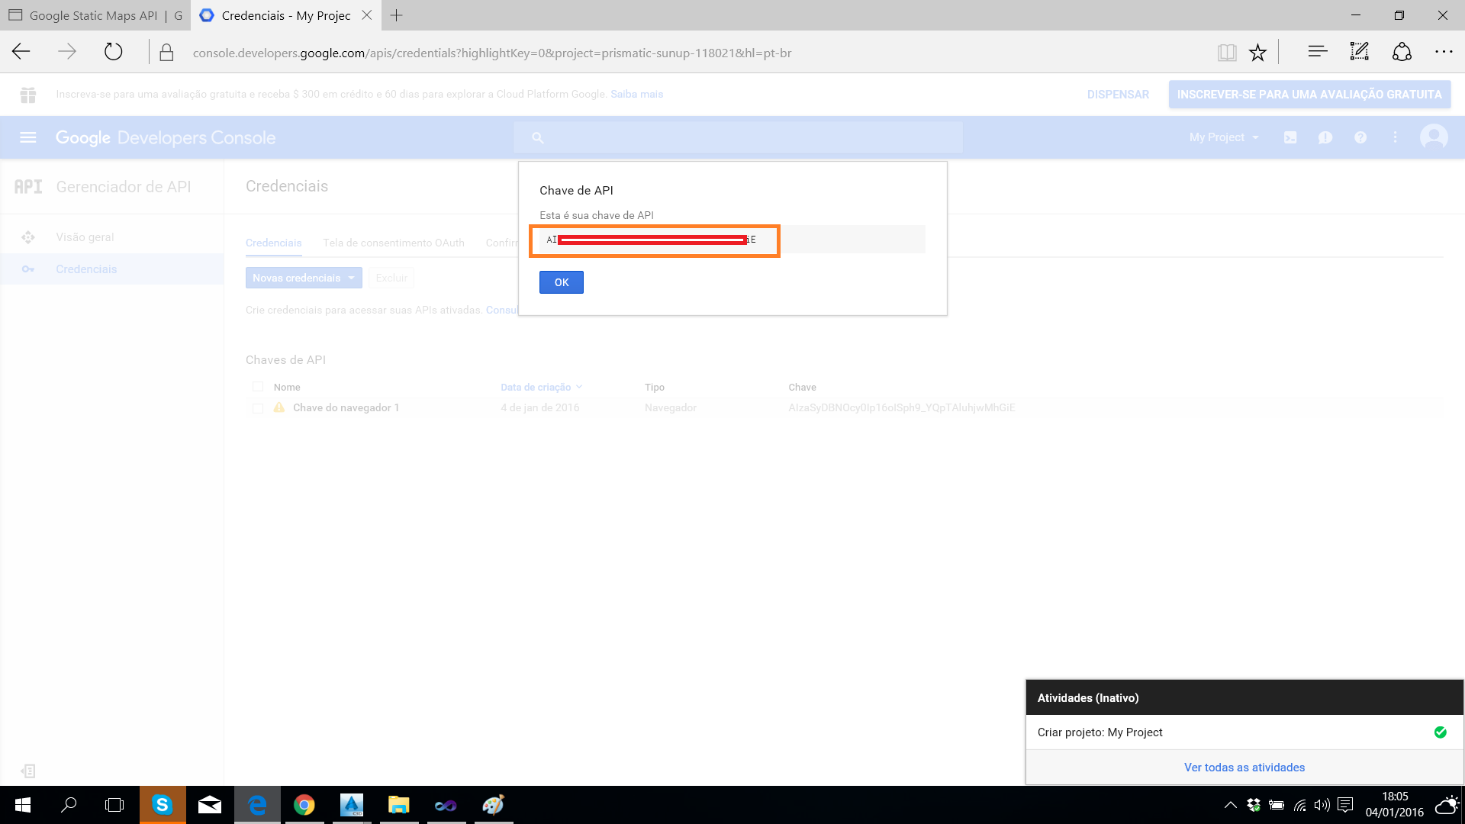Open the Novas credenciais dropdown

click(x=304, y=278)
